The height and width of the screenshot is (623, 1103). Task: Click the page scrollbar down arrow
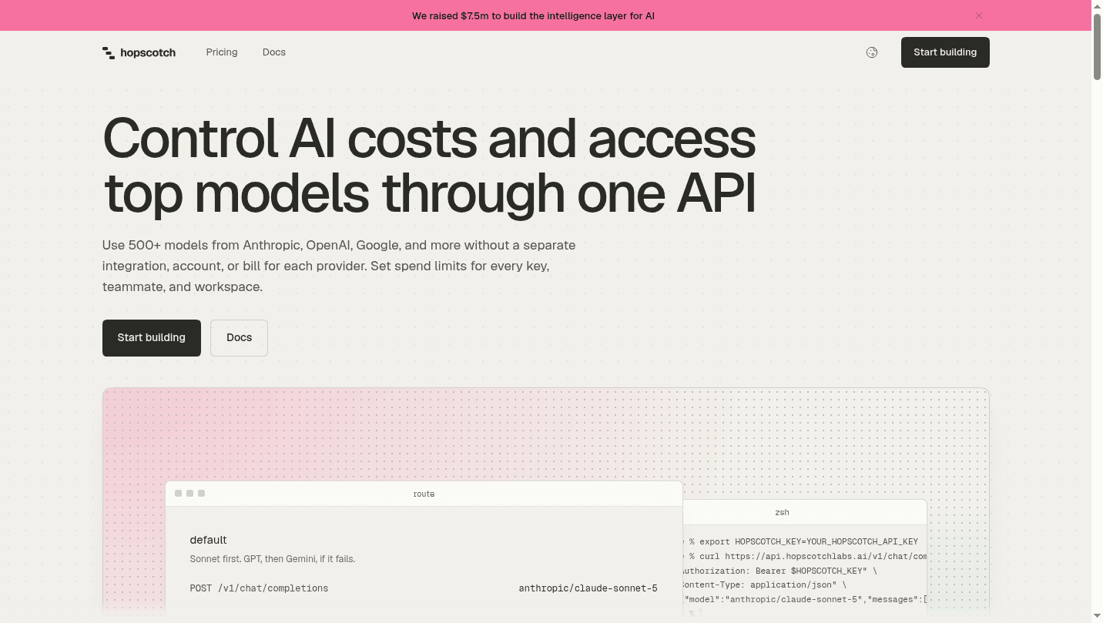click(x=1097, y=617)
